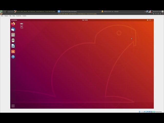Viewport: 164px width, 123px height.
Task: Open the Files manager in the dock
Action: click(13, 35)
